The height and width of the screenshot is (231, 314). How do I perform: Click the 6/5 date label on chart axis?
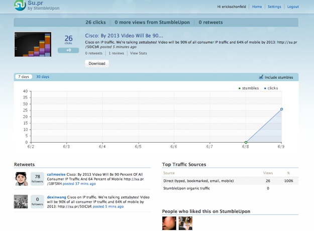(138, 147)
